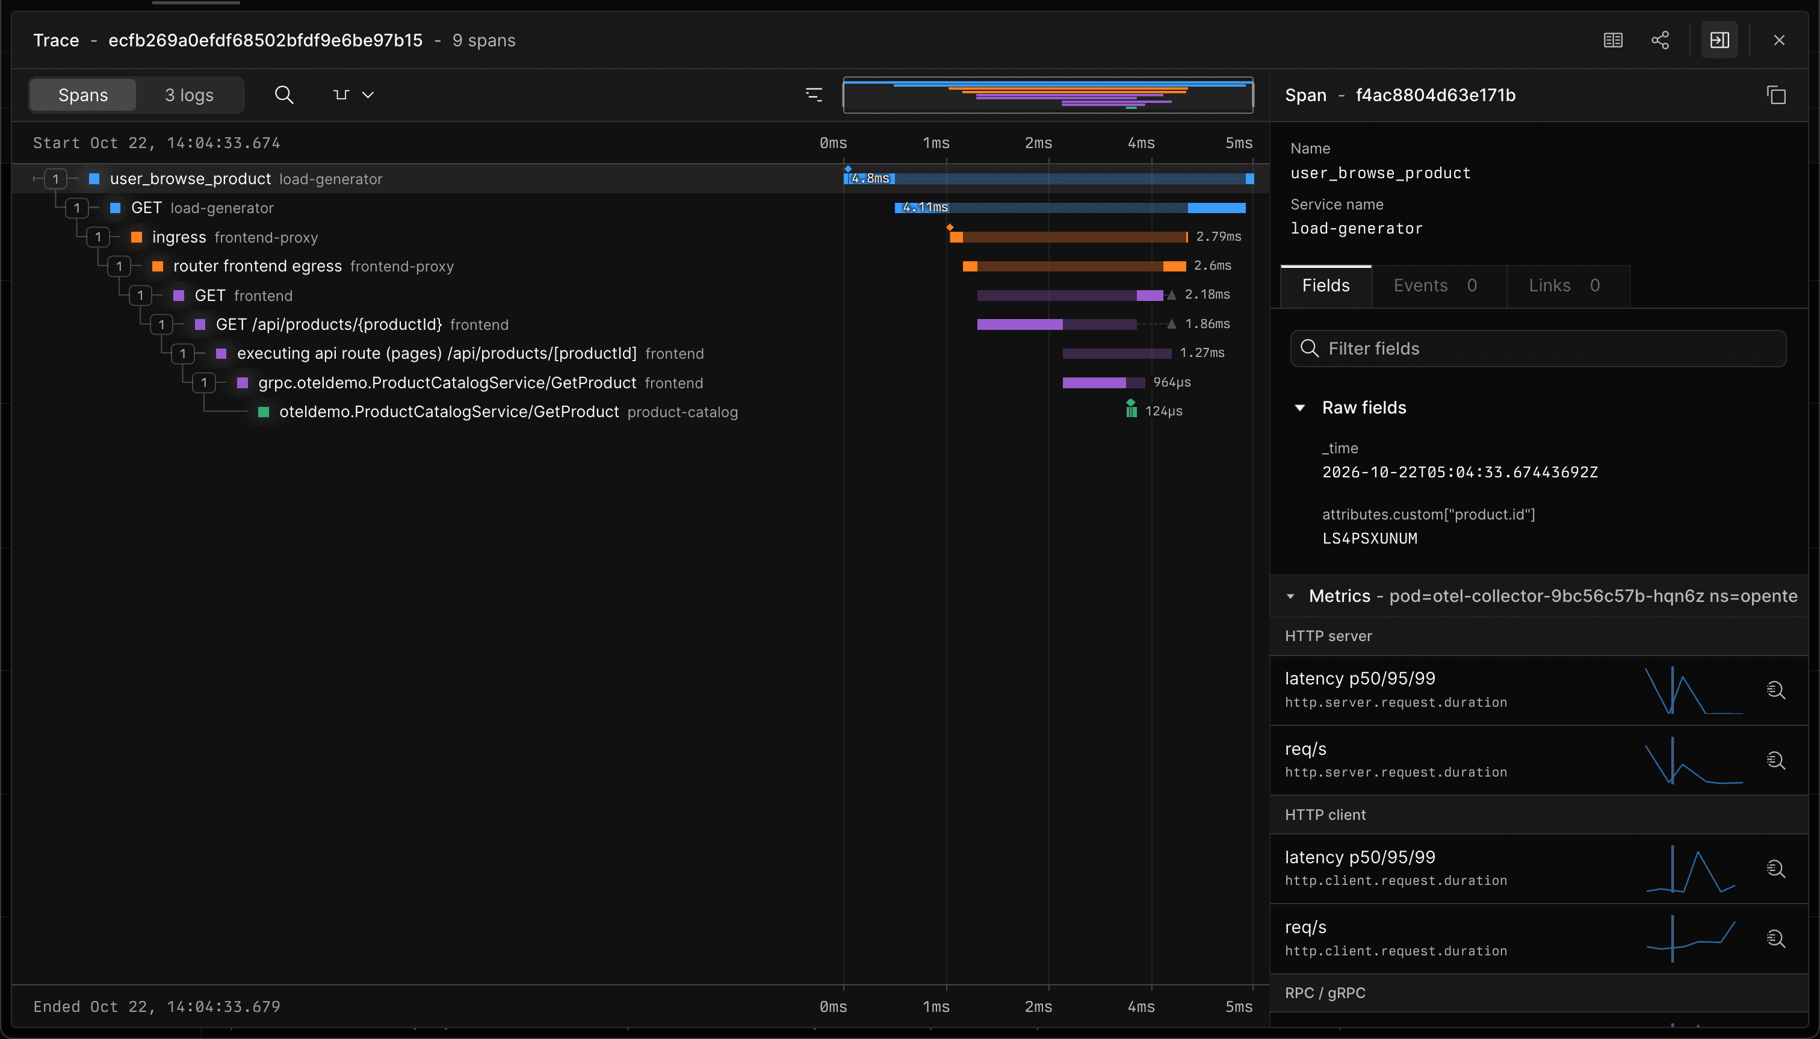Image resolution: width=1820 pixels, height=1039 pixels.
Task: Click the load-generator service name value
Action: (x=1356, y=228)
